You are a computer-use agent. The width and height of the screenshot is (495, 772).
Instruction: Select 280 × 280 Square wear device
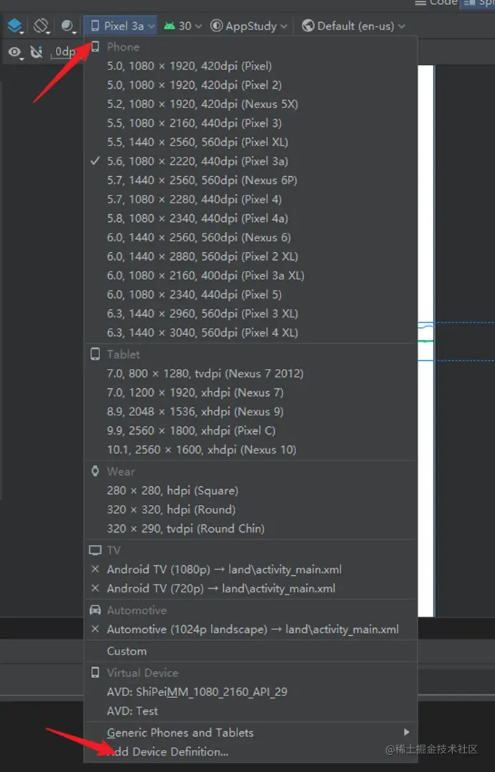point(250,491)
